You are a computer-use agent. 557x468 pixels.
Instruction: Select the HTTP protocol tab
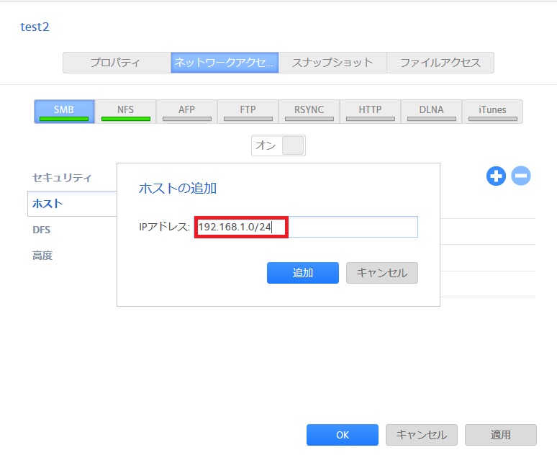click(x=370, y=112)
